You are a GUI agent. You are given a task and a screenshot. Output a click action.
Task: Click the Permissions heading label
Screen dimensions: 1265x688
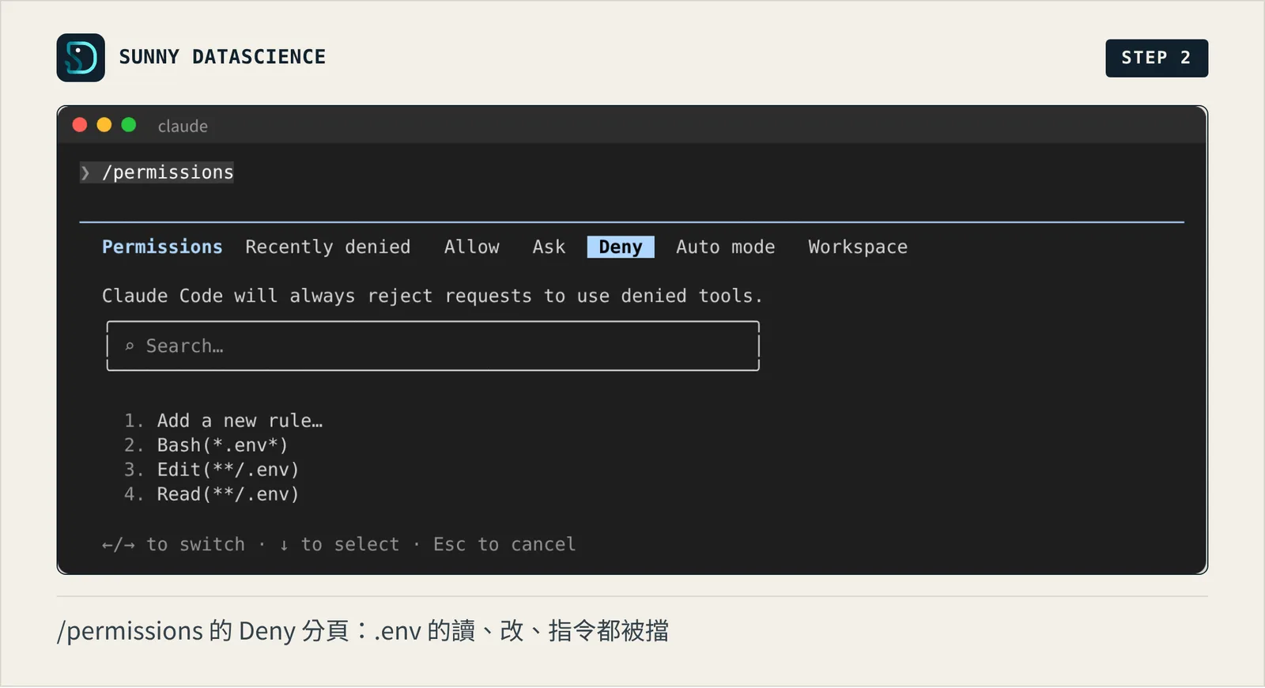[162, 248]
